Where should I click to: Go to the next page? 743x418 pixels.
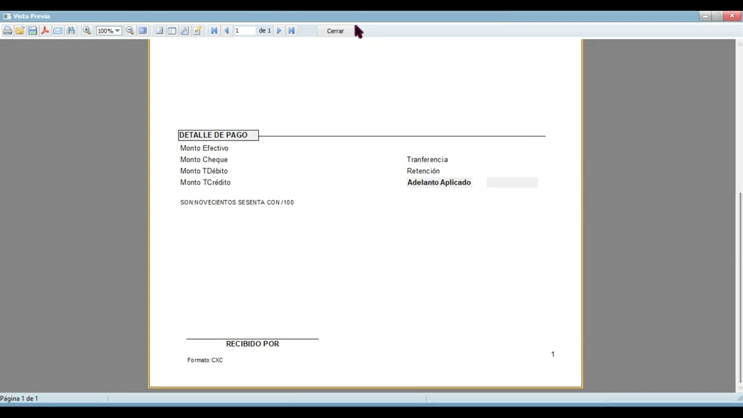279,31
